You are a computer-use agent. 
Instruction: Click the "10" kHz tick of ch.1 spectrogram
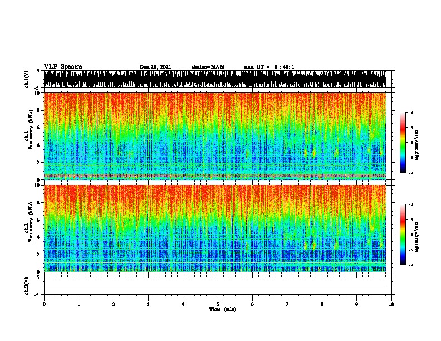(37, 93)
